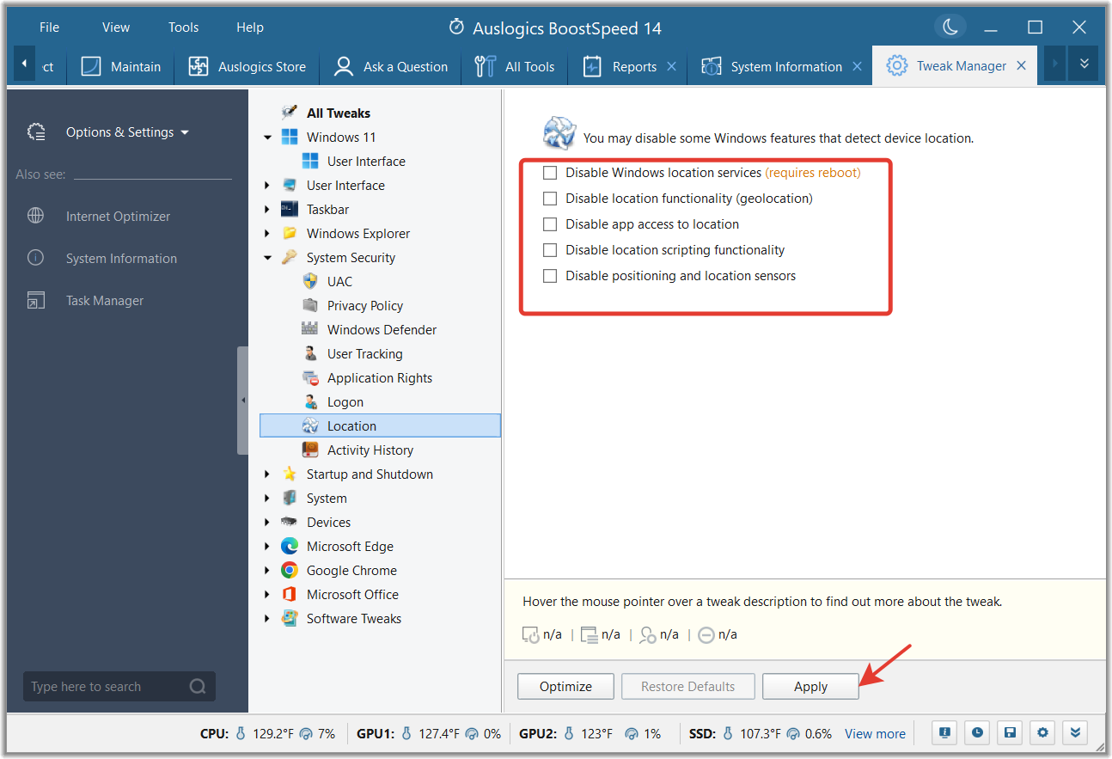This screenshot has height=759, width=1112.
Task: Switch to the Ask a Question tab
Action: 391,66
